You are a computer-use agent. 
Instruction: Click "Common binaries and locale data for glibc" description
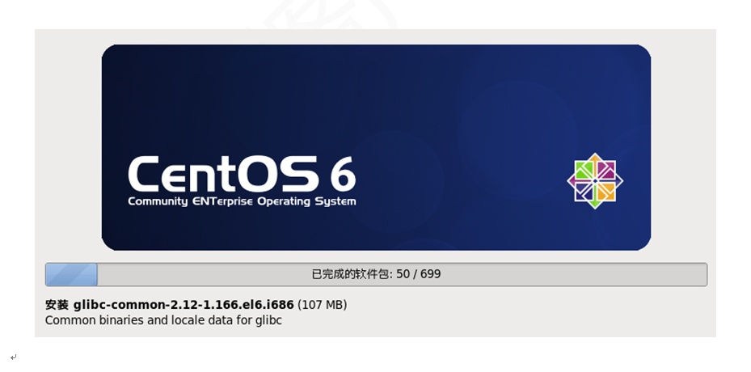[x=163, y=320]
